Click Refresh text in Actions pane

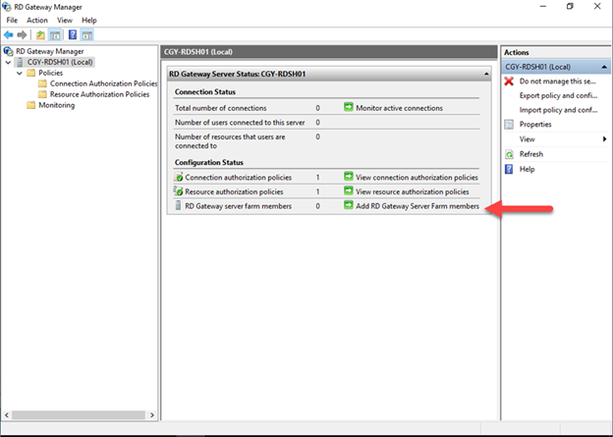point(530,154)
